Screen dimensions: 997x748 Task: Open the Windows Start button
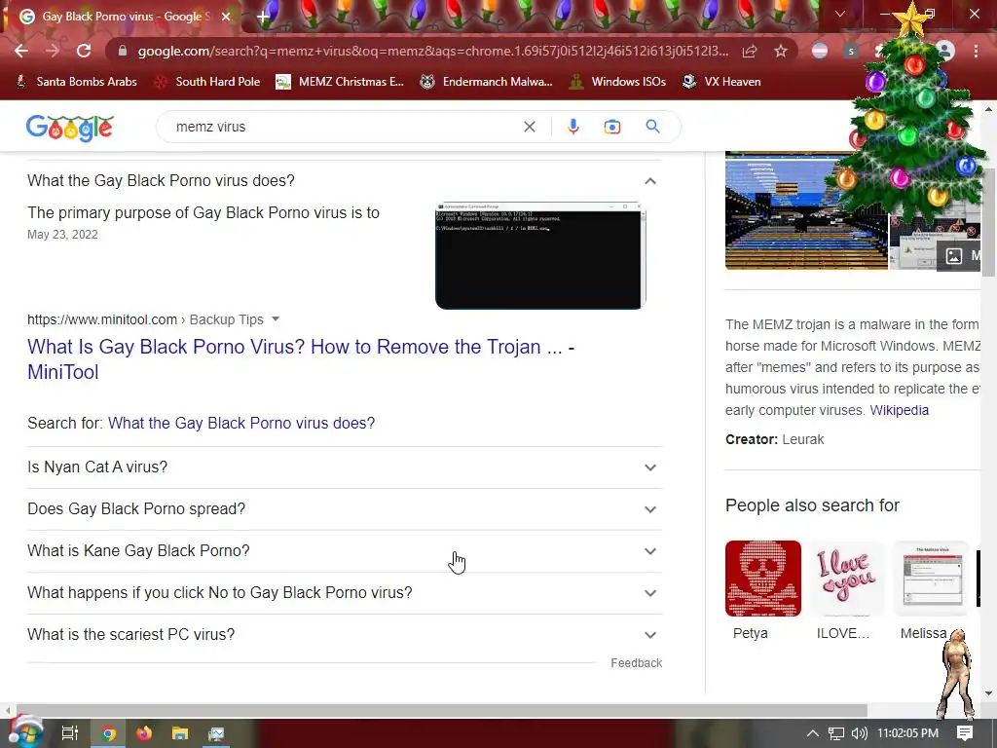click(24, 732)
